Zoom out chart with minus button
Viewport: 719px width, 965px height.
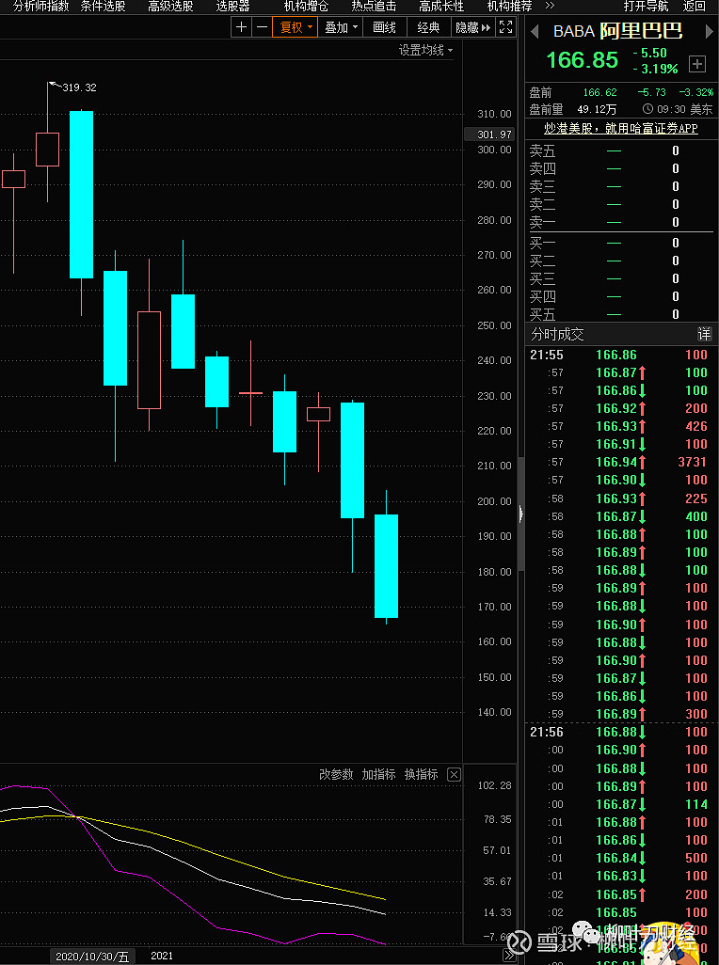[262, 27]
